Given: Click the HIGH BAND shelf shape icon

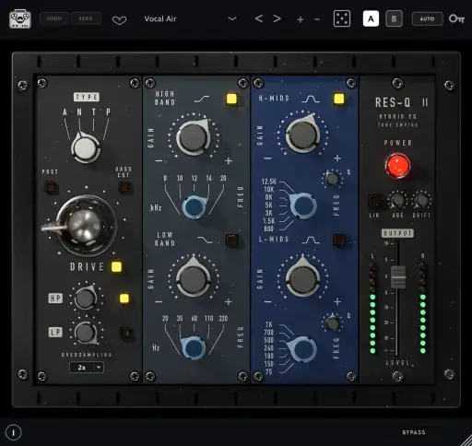Looking at the screenshot, I should click(202, 99).
